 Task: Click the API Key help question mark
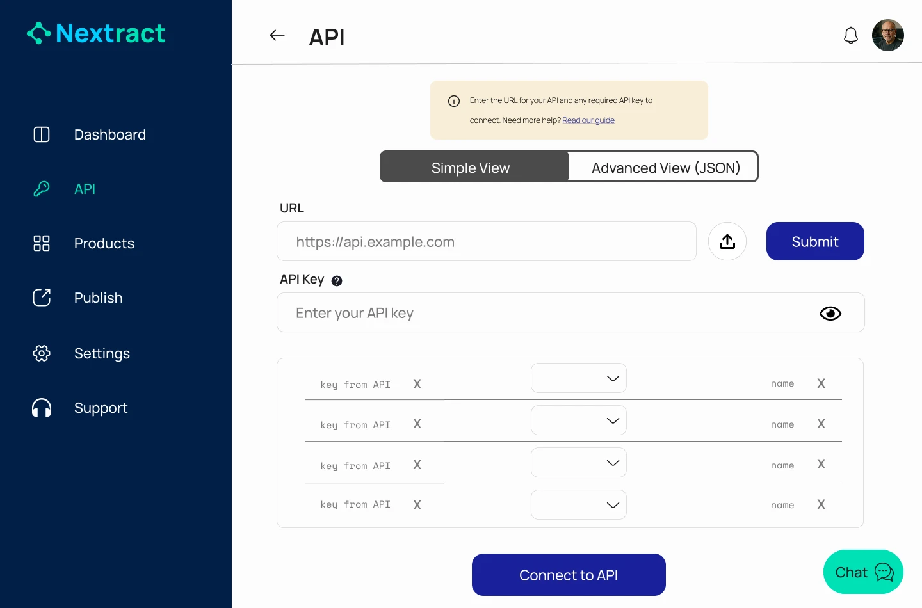(337, 280)
